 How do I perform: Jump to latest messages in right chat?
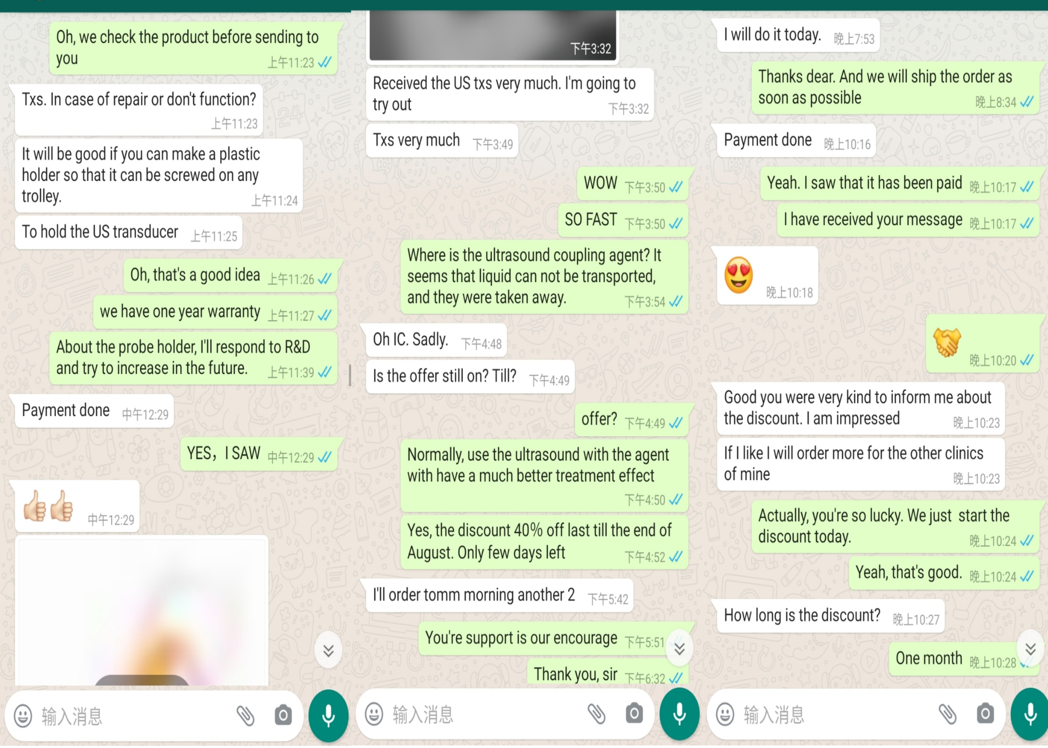[1030, 648]
